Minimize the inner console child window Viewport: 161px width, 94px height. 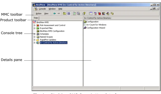(x=151, y=9)
